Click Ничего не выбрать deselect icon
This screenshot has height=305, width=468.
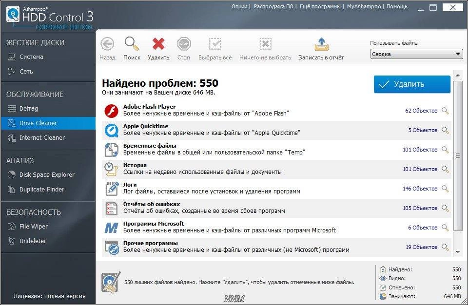click(x=265, y=44)
